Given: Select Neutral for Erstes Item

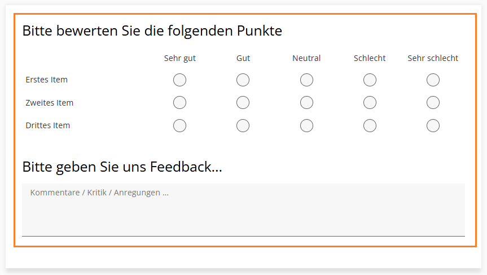Looking at the screenshot, I should [306, 80].
